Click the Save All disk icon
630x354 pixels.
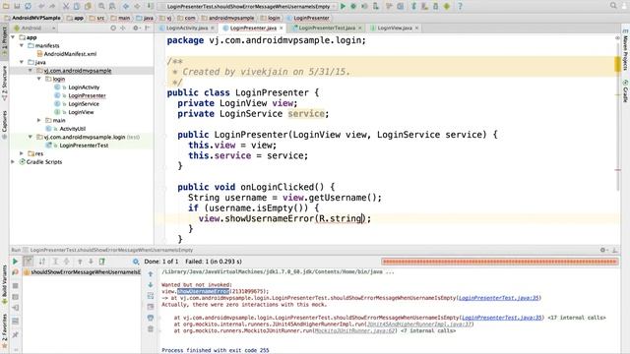17,6
